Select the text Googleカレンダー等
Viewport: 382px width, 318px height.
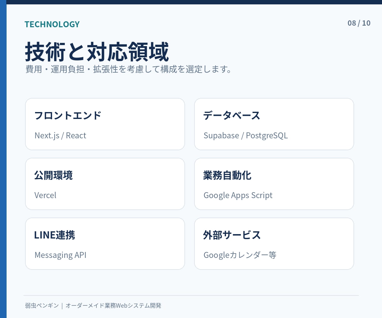pos(240,255)
